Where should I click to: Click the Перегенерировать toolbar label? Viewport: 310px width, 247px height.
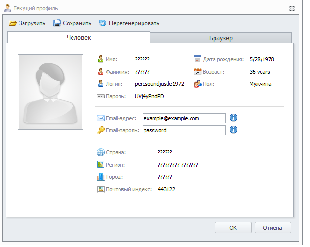coord(134,23)
